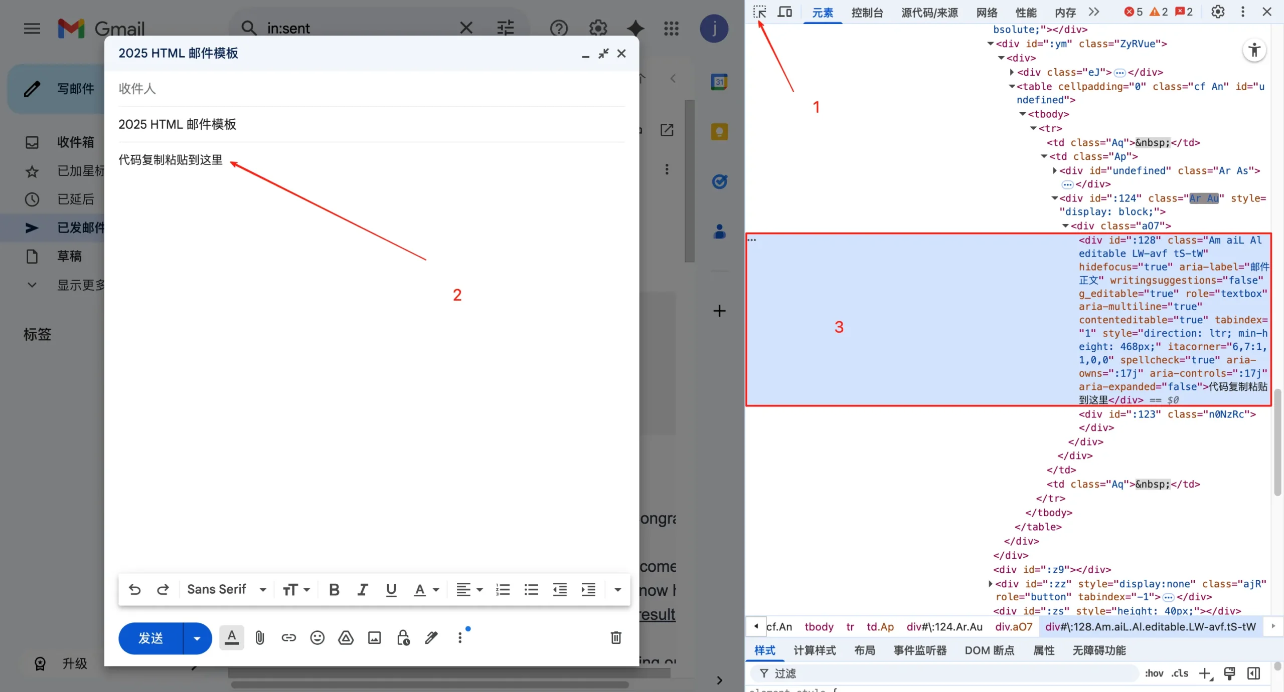The height and width of the screenshot is (692, 1284).
Task: Open DevTools settings gear
Action: [x=1218, y=12]
